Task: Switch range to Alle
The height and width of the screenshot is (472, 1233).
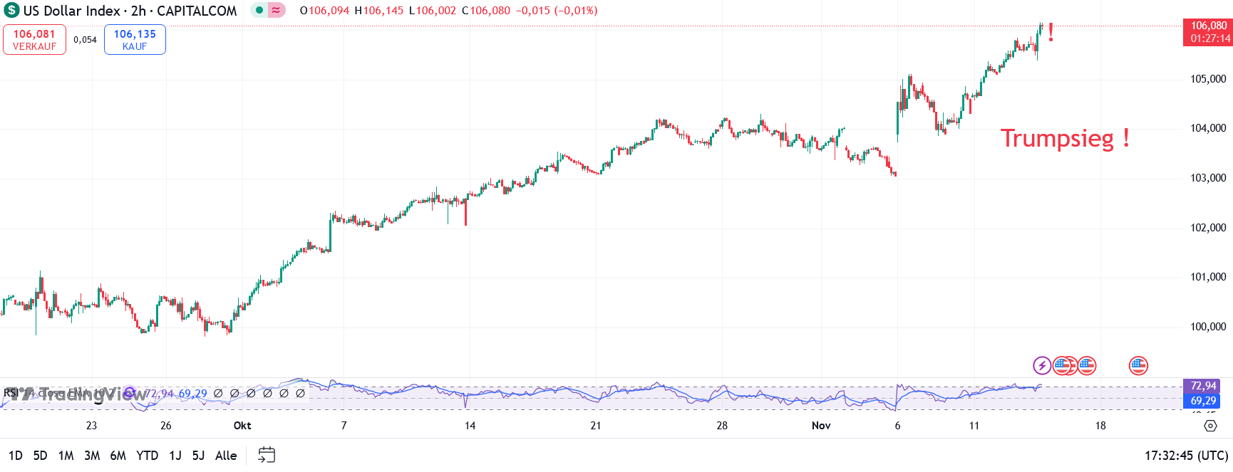Action: click(x=226, y=456)
